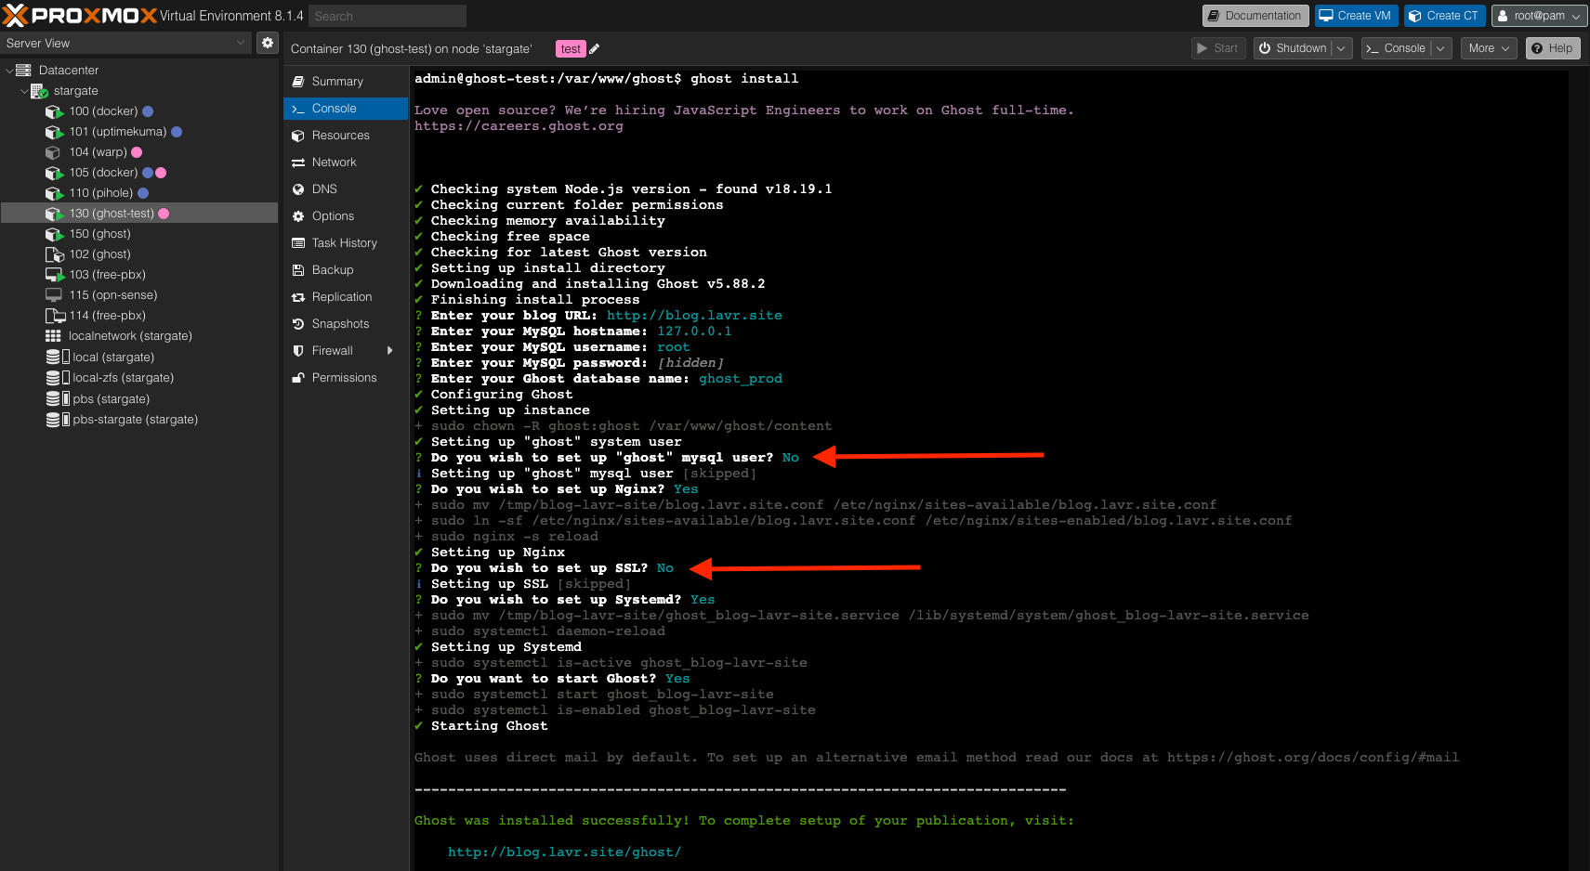Focus the top Search field
This screenshot has height=871, width=1590.
point(387,16)
